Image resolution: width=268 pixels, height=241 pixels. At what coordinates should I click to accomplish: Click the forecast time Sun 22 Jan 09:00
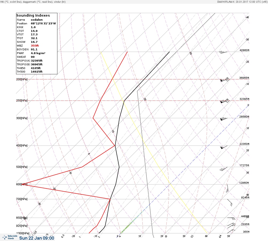pos(37,238)
